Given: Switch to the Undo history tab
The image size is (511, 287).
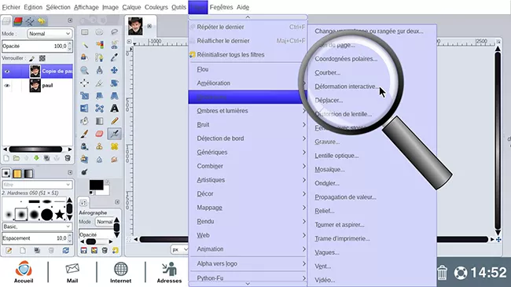Looking at the screenshot, I should (x=42, y=21).
